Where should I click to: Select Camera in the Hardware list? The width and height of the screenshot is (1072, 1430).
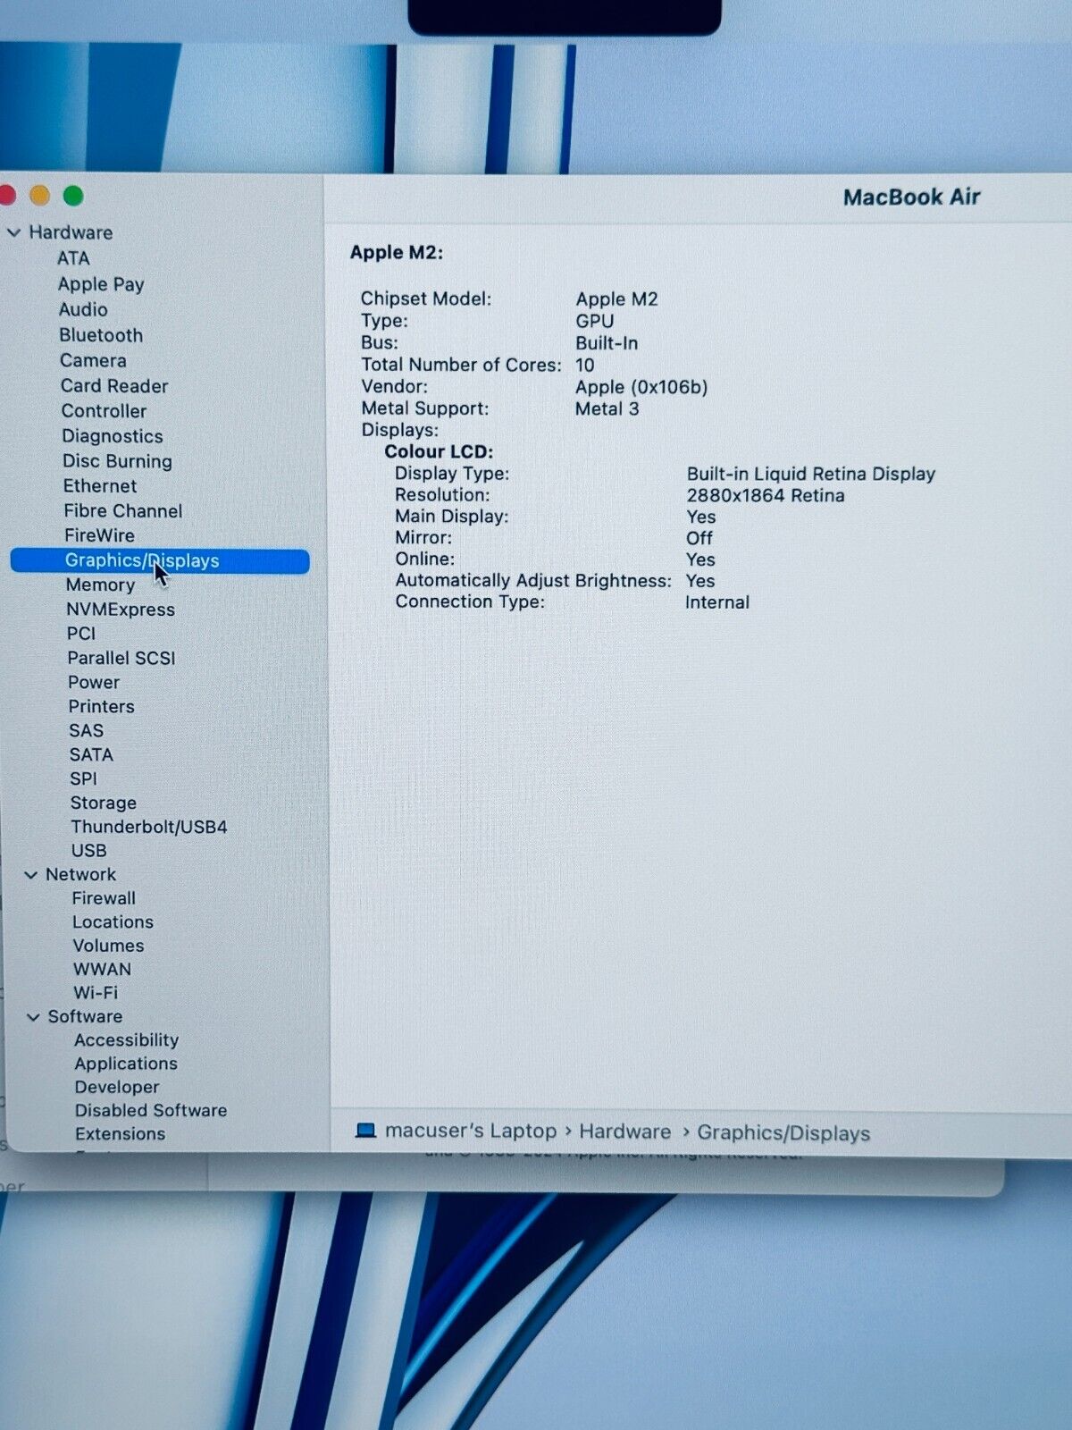(x=93, y=360)
